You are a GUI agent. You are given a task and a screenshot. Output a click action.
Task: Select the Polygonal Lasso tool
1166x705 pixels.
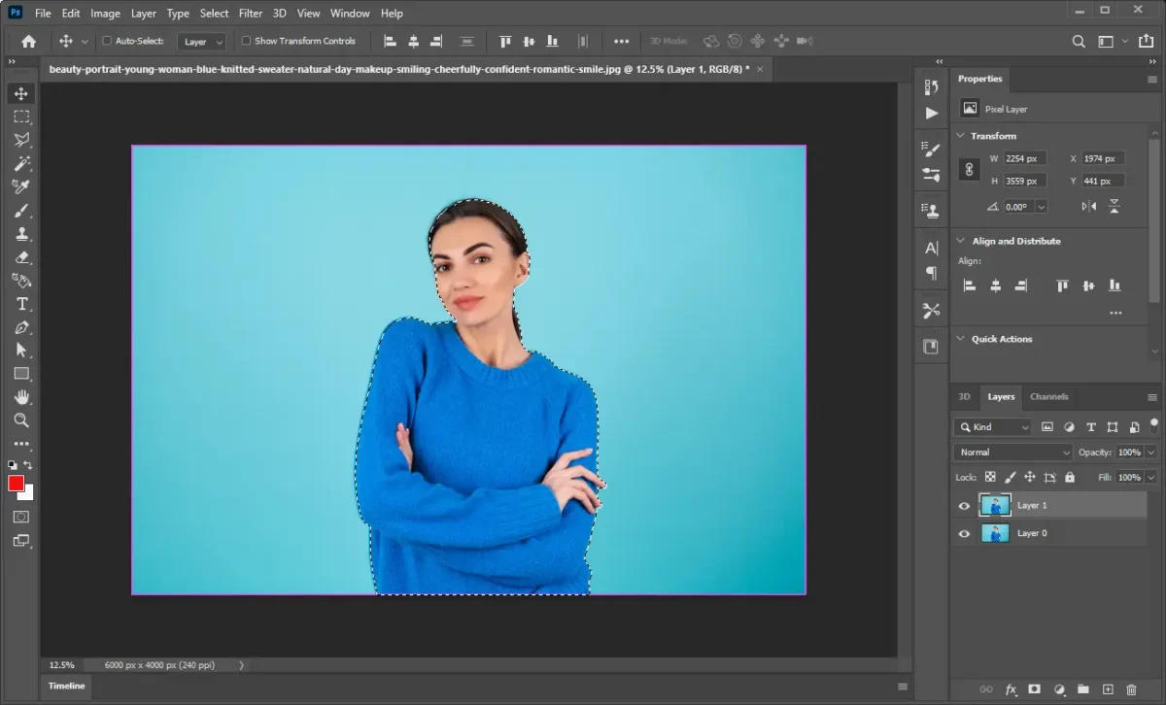point(21,140)
